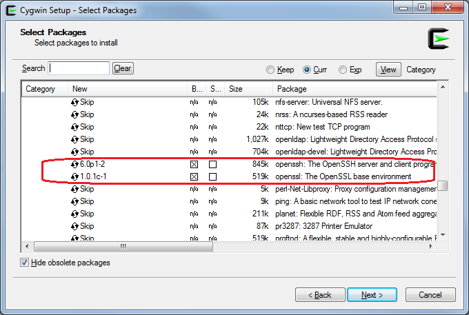Select the Curr radio button
The width and height of the screenshot is (469, 315).
307,70
